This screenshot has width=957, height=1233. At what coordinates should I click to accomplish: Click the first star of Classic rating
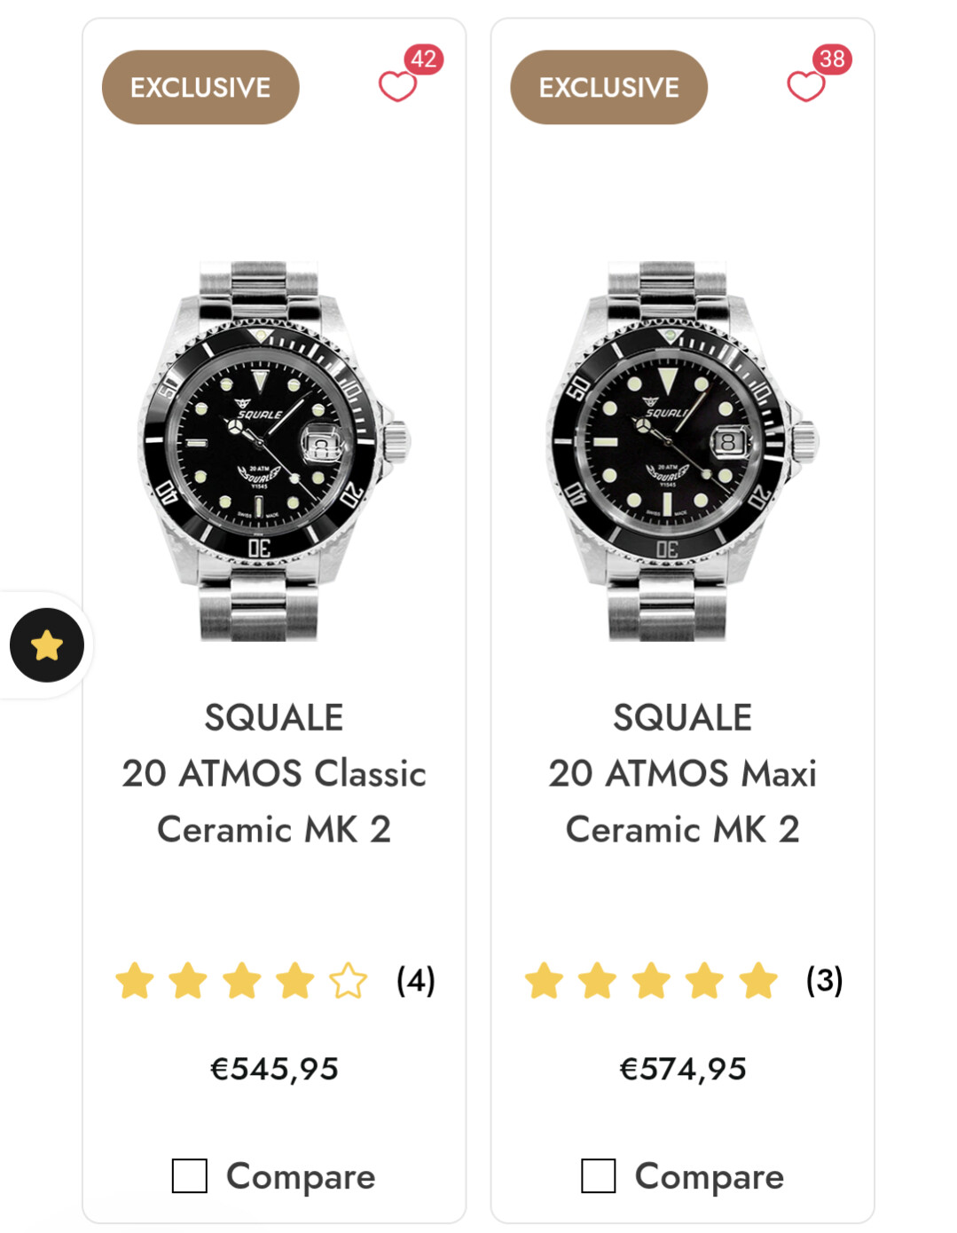coord(135,981)
